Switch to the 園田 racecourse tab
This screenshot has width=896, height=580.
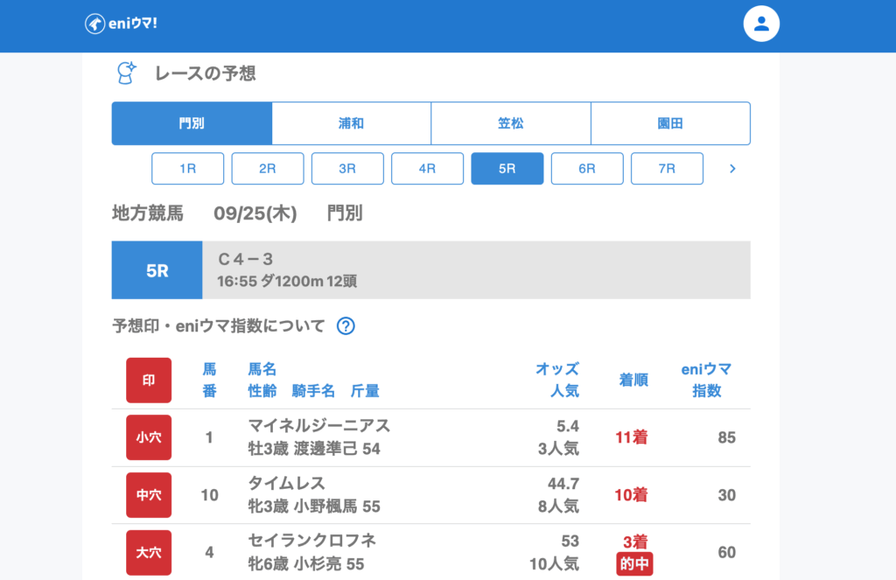tap(670, 123)
